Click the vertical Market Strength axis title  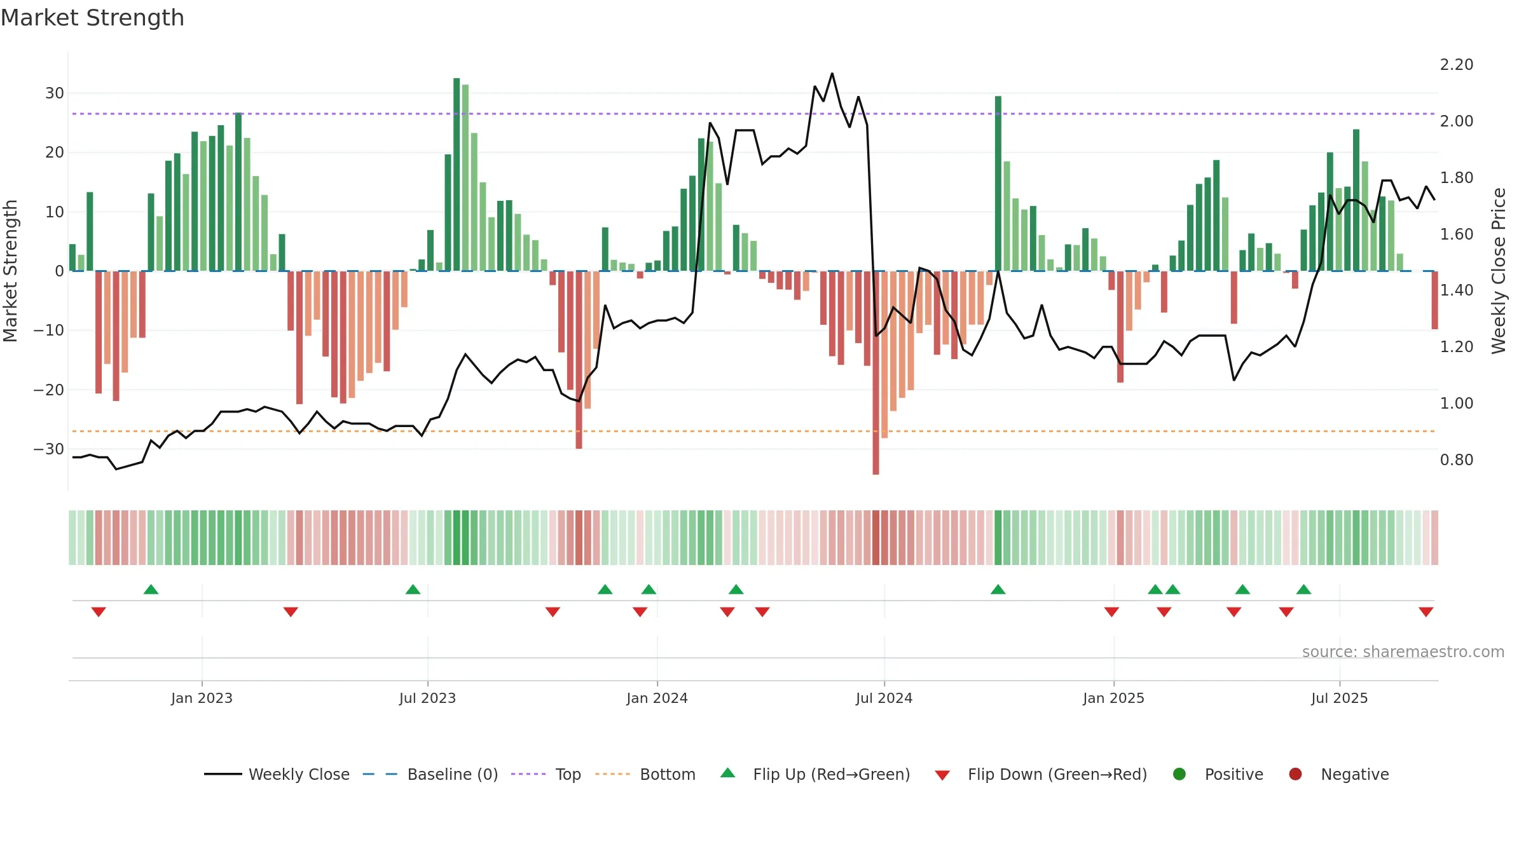pyautogui.click(x=10, y=271)
